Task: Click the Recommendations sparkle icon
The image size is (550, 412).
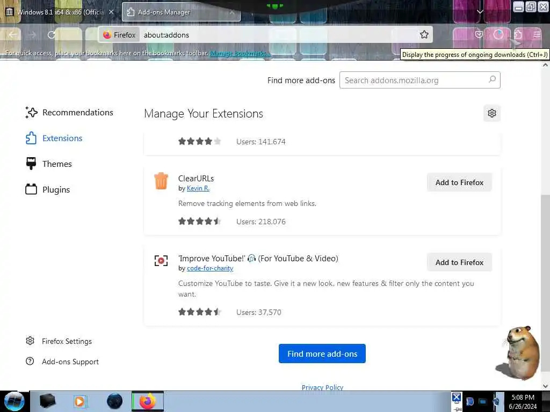Action: (31, 113)
